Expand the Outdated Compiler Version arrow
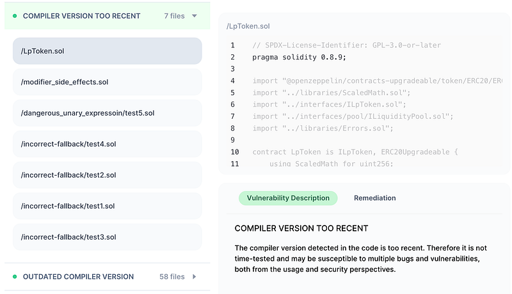This screenshot has height=294, width=512. coord(195,277)
